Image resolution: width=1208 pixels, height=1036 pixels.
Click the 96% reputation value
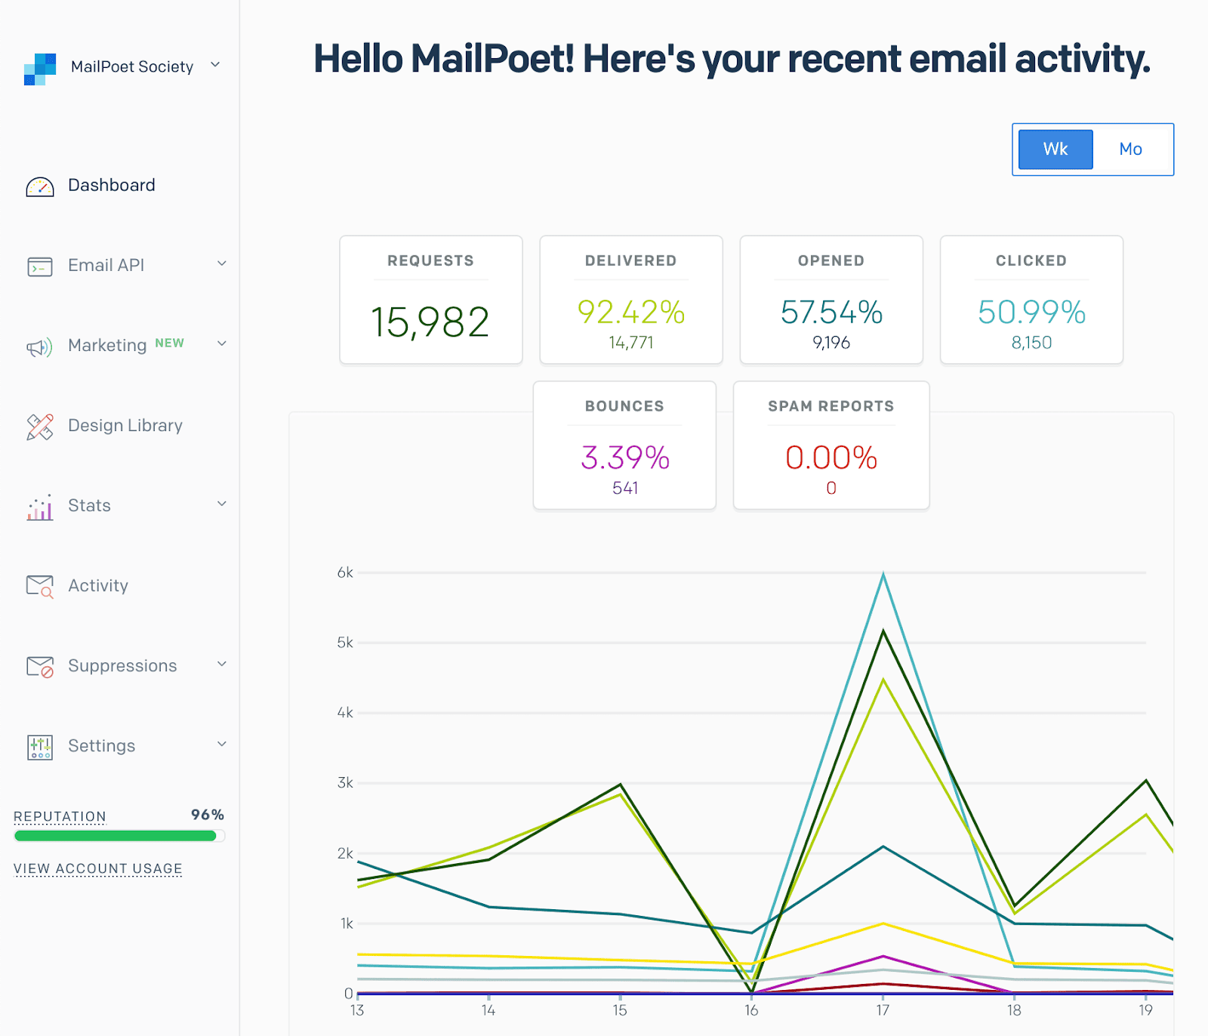pos(208,815)
